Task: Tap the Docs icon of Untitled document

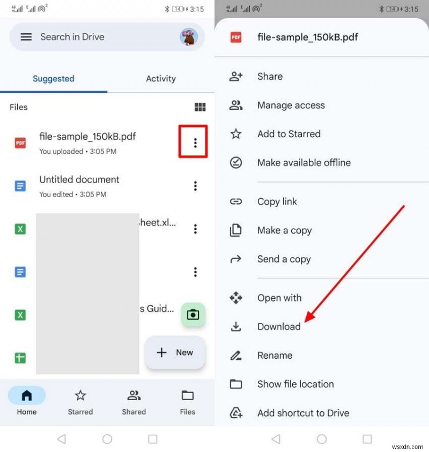Action: 20,186
